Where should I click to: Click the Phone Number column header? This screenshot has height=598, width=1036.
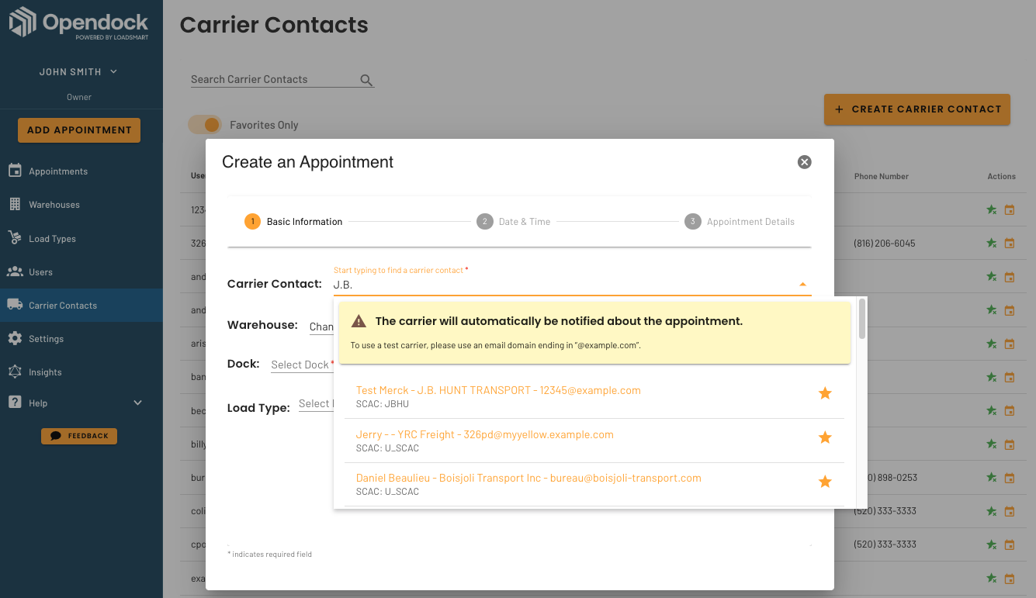pos(881,176)
